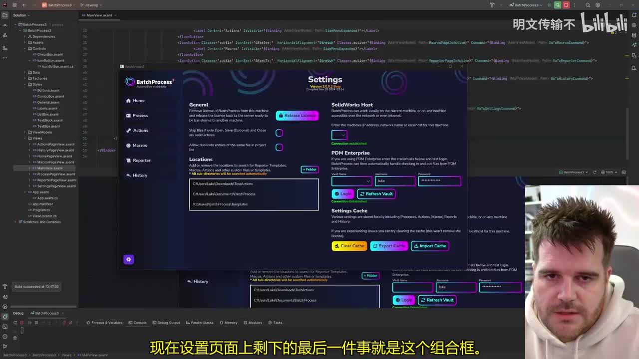639x359 pixels.
Task: Toggle Allow duplicate entries checkbox
Action: pos(279,147)
